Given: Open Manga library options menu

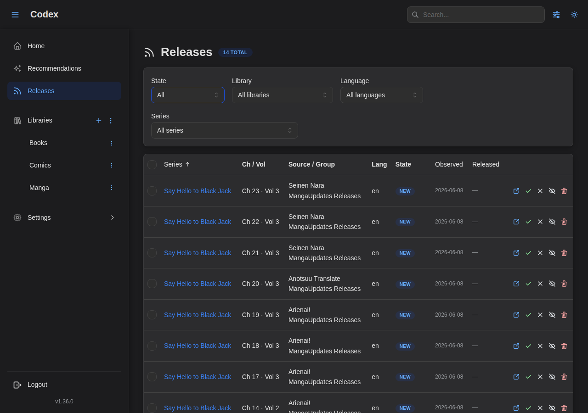Looking at the screenshot, I should (111, 188).
